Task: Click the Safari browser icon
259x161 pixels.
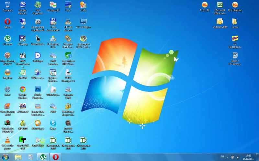Action: coord(7,90)
